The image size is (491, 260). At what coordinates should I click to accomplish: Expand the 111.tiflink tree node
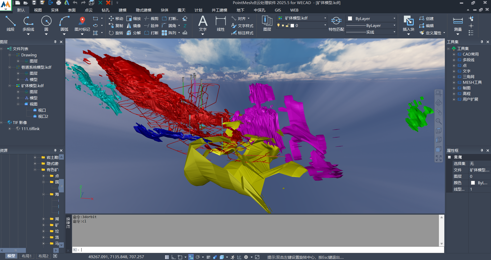point(10,129)
